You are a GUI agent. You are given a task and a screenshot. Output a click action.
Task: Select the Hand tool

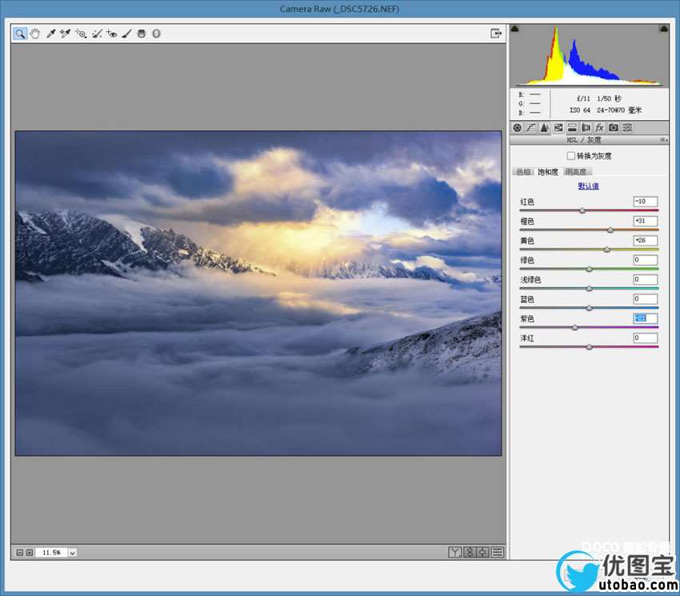[x=34, y=34]
